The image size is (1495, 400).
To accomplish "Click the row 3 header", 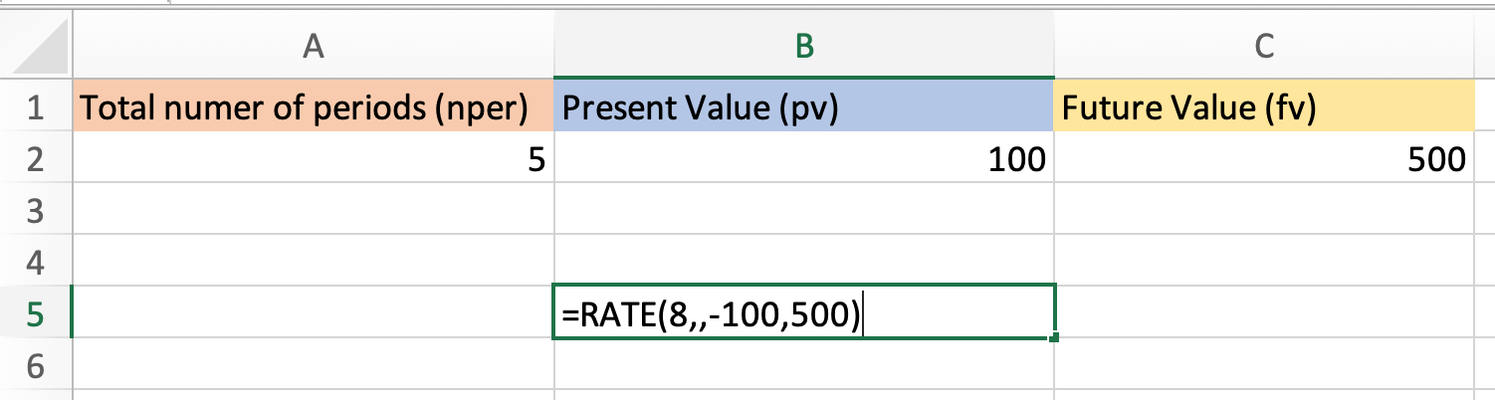I will (35, 211).
